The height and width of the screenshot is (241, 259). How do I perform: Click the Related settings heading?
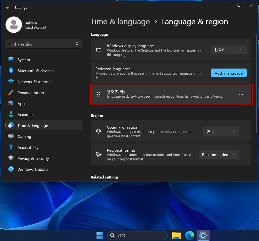104,177
